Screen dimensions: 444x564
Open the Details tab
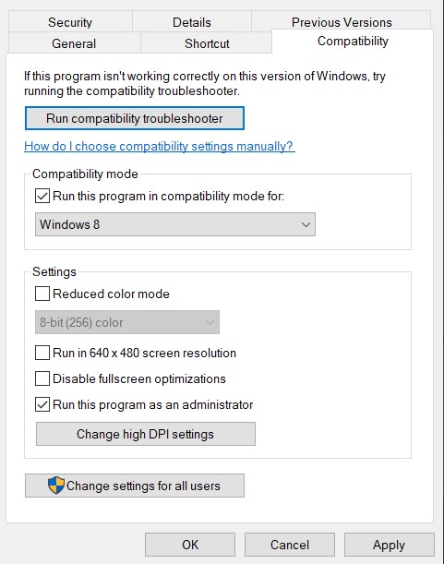192,22
